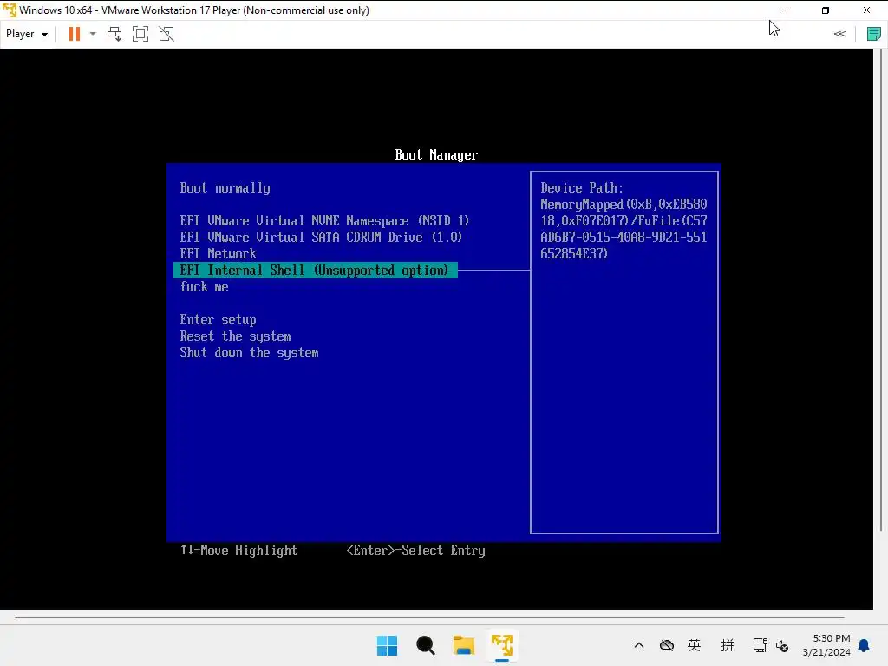Collapse toolbar devices with the double chevron
This screenshot has width=888, height=666.
point(839,34)
